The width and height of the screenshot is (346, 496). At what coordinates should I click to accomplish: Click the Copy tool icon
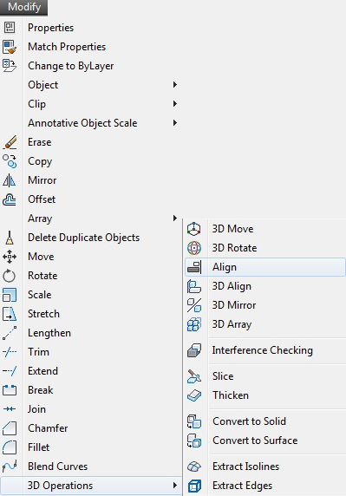(x=10, y=161)
